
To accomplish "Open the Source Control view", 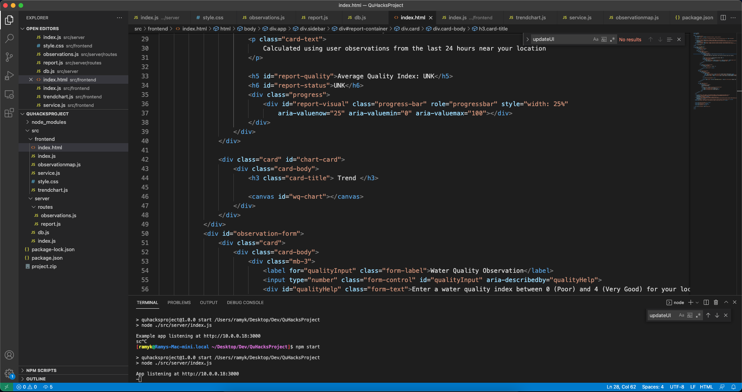I will click(9, 57).
